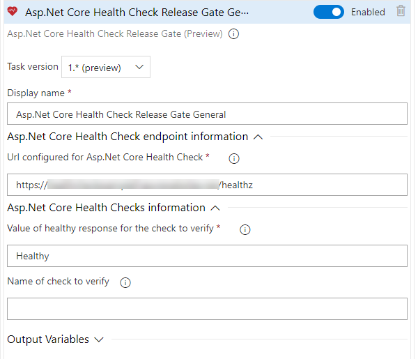Collapse the Health Check endpoint information section
418x359 pixels.
[258, 137]
